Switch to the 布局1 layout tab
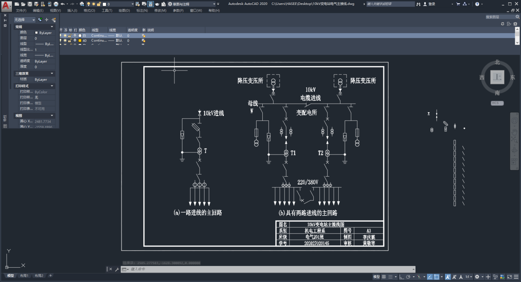521x282 pixels. 25,276
